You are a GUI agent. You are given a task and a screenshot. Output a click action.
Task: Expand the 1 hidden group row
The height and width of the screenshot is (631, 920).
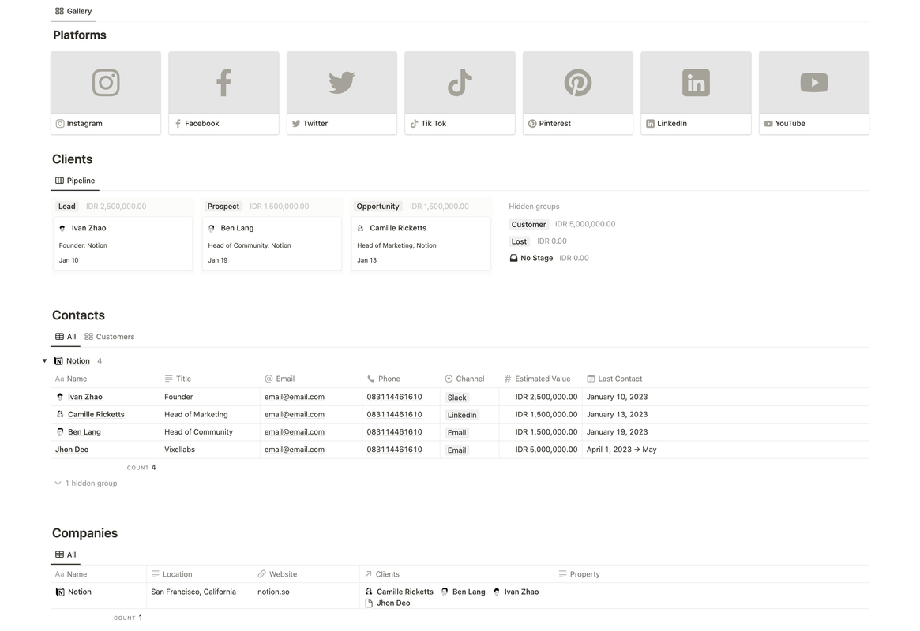coord(85,484)
